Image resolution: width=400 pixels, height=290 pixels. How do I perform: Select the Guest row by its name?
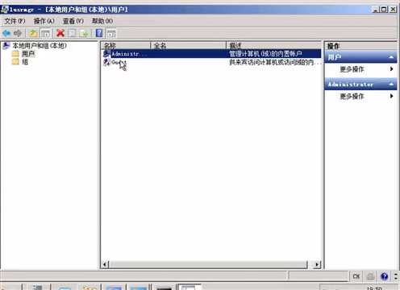click(x=119, y=62)
